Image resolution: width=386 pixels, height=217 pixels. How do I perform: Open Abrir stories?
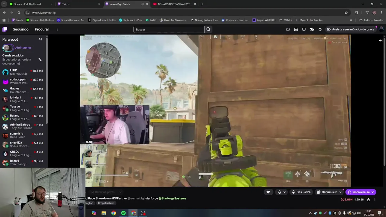pos(23,48)
